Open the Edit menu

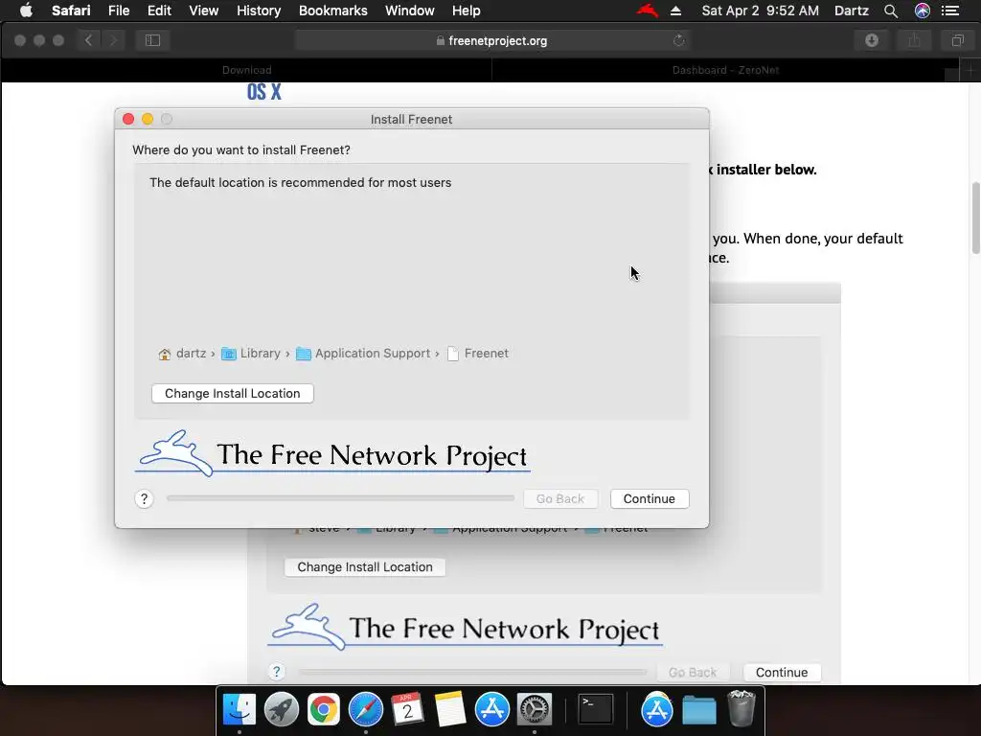pos(159,11)
